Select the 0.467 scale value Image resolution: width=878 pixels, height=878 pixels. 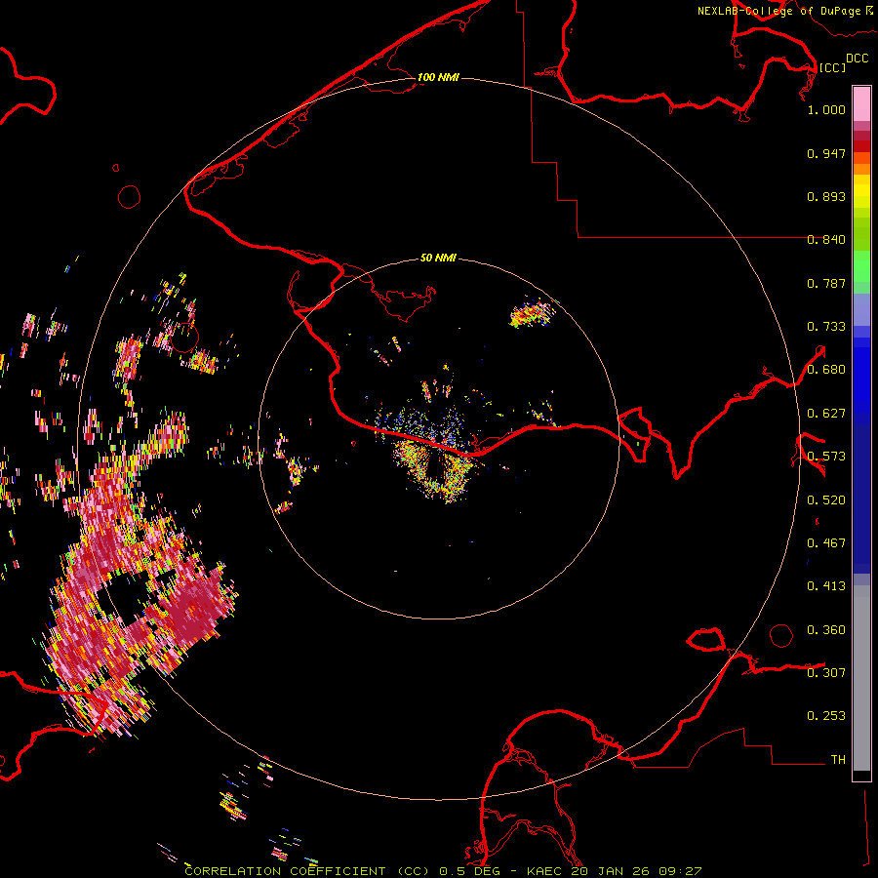tap(826, 543)
